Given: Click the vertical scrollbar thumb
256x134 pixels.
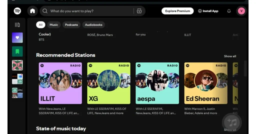Looking at the screenshot, I should [x=245, y=68].
